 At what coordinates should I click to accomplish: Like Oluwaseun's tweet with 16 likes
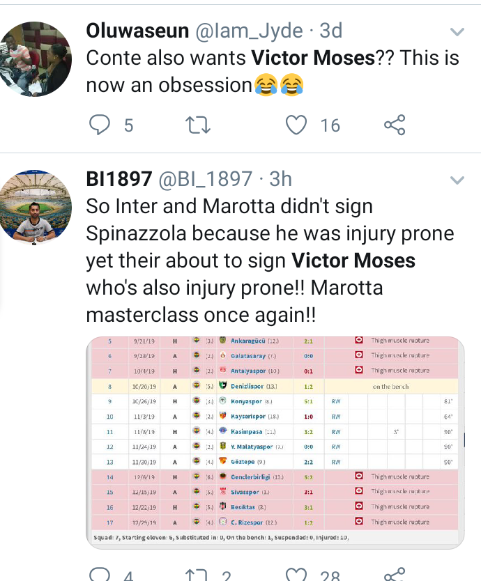tap(296, 125)
